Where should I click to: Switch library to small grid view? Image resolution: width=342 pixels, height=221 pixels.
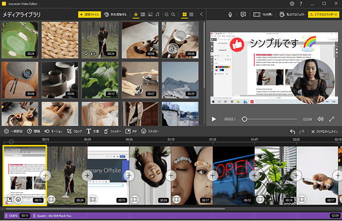click(191, 14)
